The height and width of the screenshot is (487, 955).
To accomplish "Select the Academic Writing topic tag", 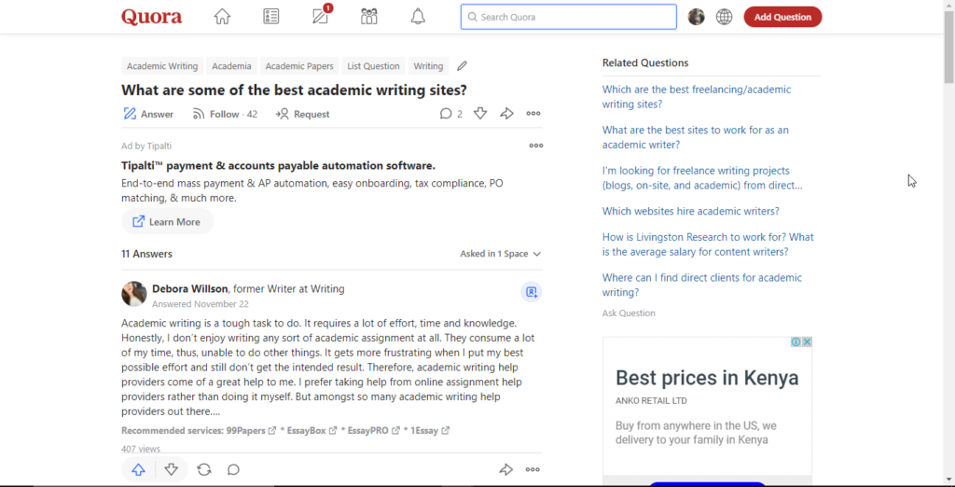I will tap(162, 66).
